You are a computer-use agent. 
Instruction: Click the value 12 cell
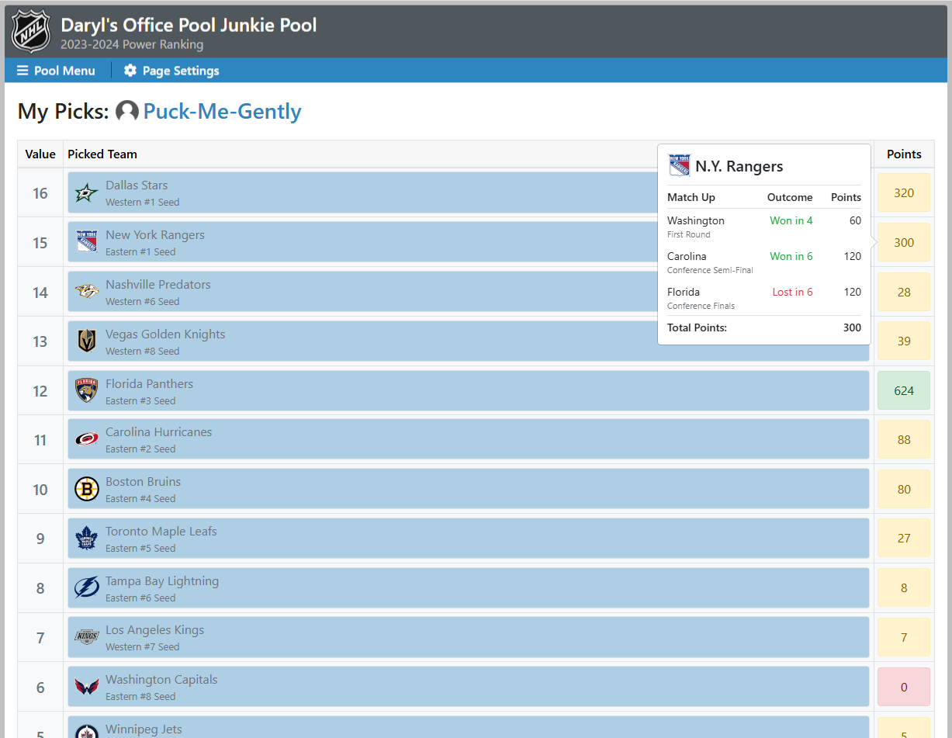(40, 391)
